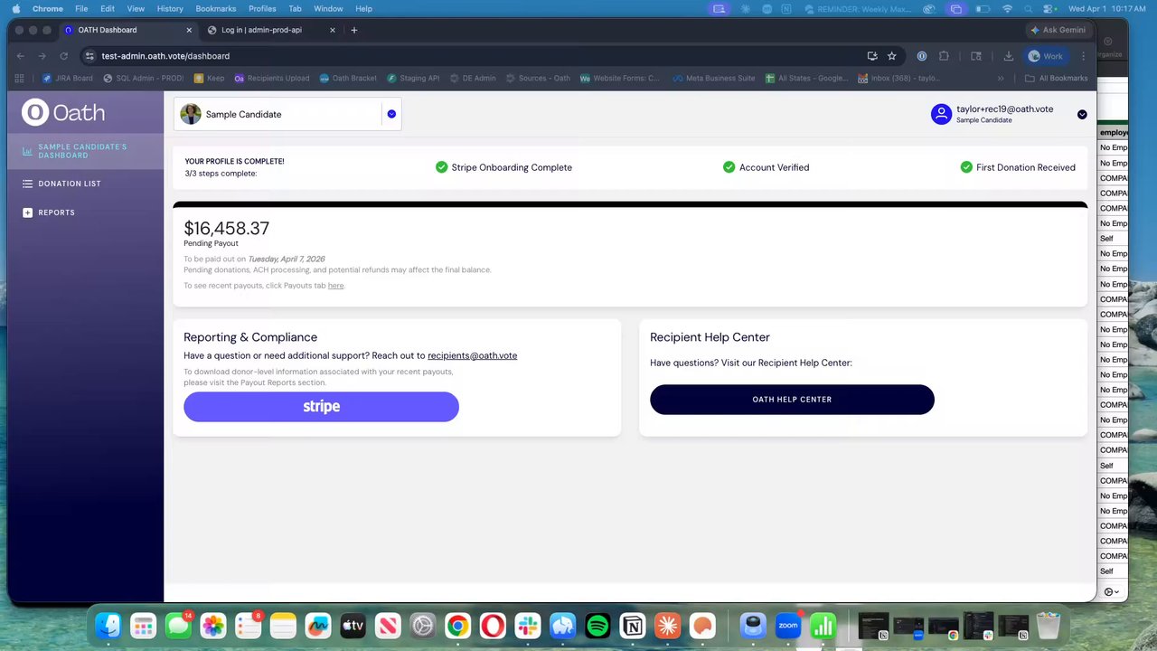Open the All Bookmarks folder
This screenshot has width=1157, height=651.
click(x=1056, y=79)
